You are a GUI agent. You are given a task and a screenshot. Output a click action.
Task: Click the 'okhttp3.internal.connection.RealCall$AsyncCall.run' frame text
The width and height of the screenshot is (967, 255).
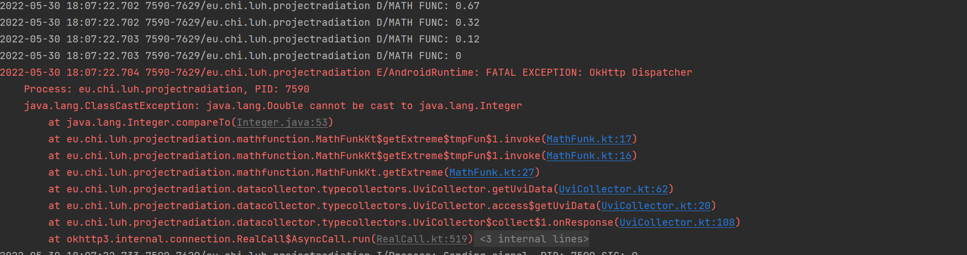pos(218,239)
